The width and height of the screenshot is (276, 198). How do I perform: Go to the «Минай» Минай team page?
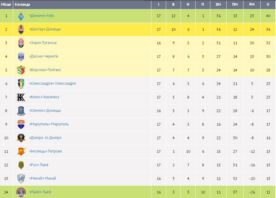[42, 178]
